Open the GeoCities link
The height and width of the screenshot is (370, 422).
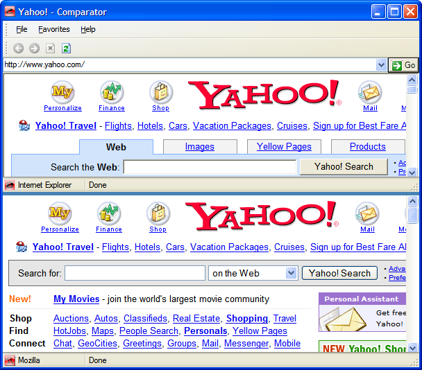pos(97,344)
